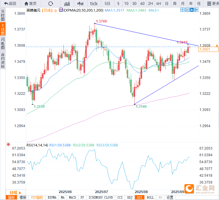Apply the KDJ indicator
The height and width of the screenshot is (200, 219).
[x=130, y=197]
